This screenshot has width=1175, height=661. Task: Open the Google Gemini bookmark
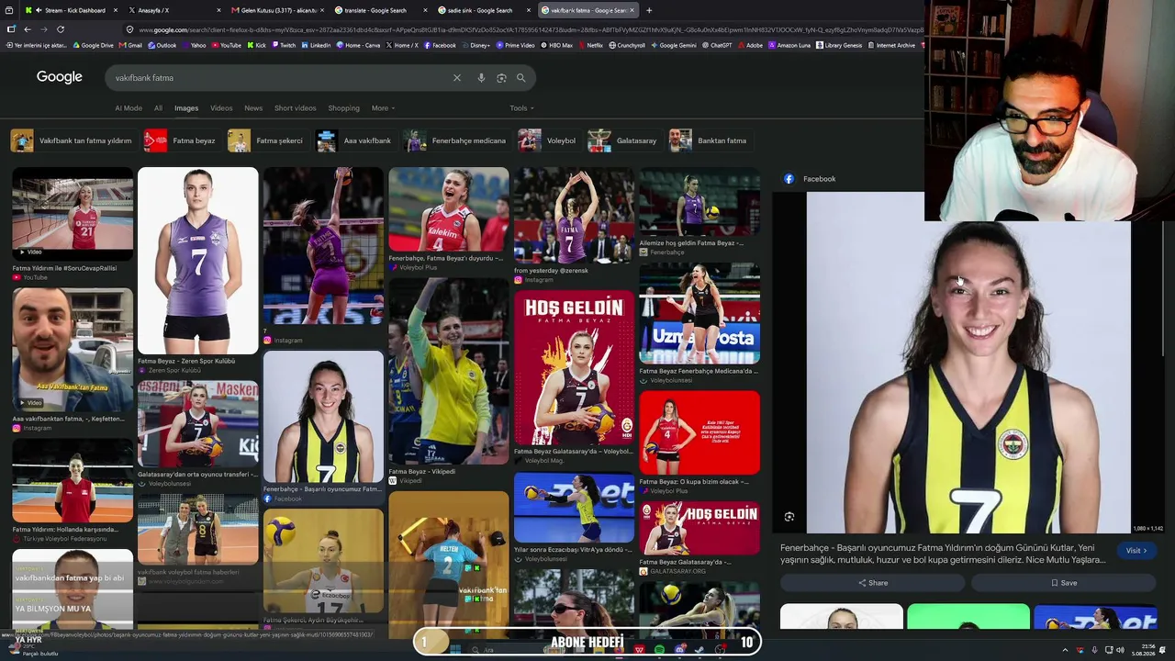click(x=674, y=45)
